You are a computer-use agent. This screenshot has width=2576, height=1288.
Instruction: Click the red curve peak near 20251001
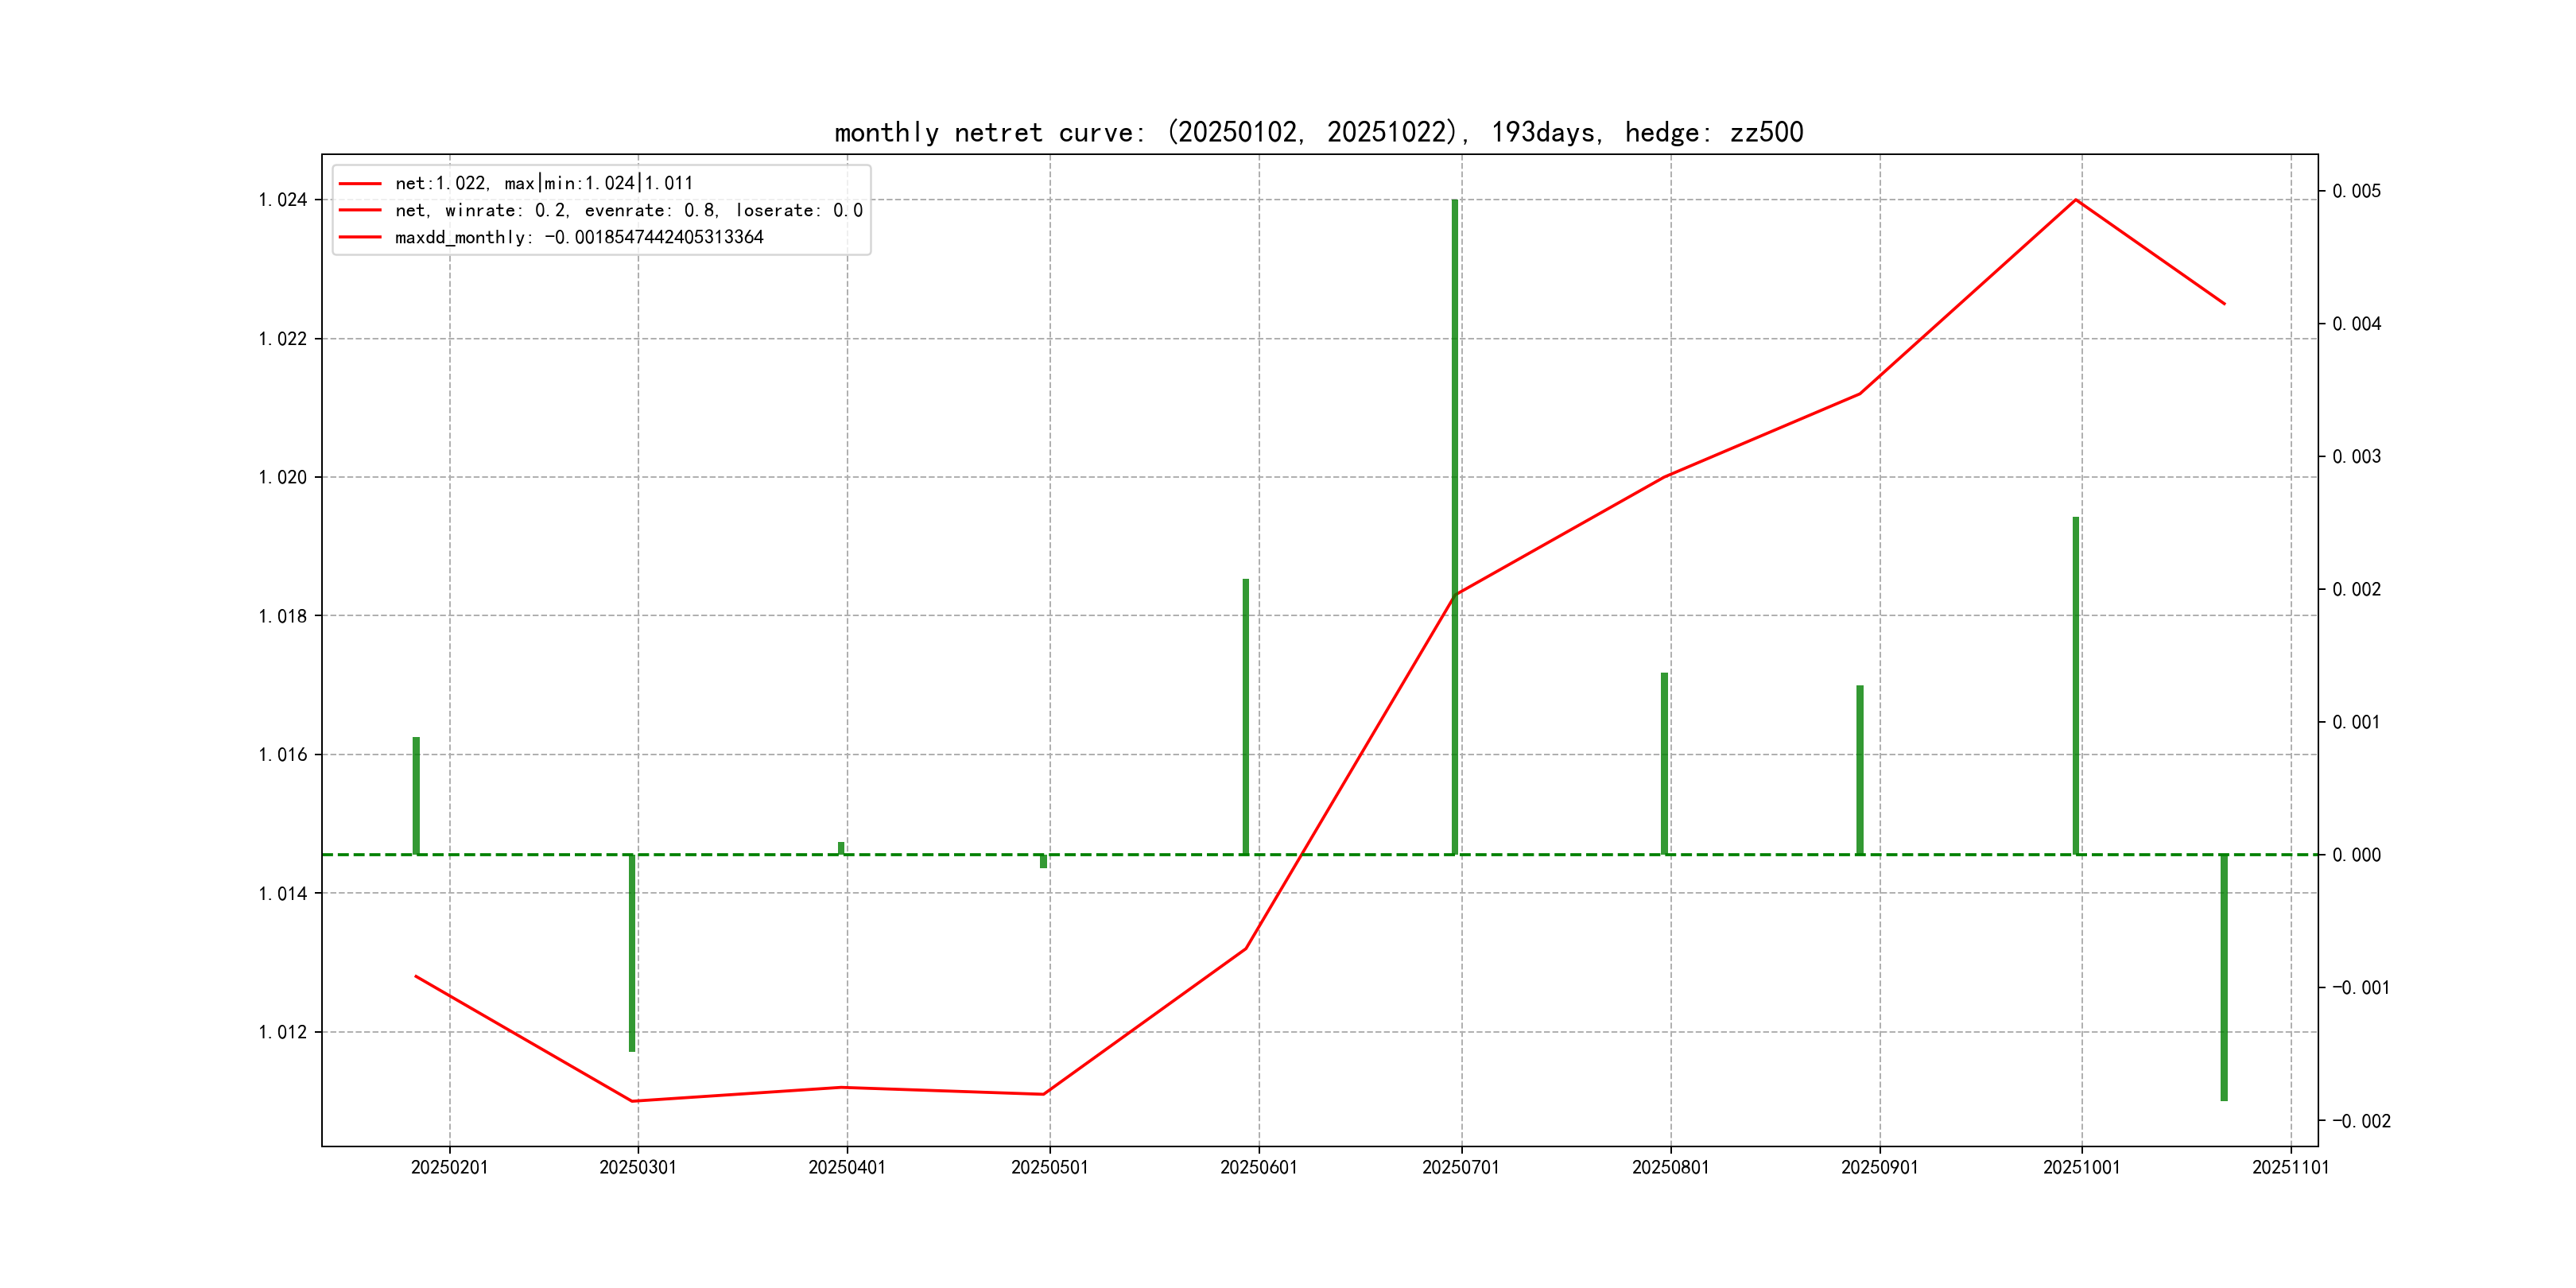(2076, 200)
